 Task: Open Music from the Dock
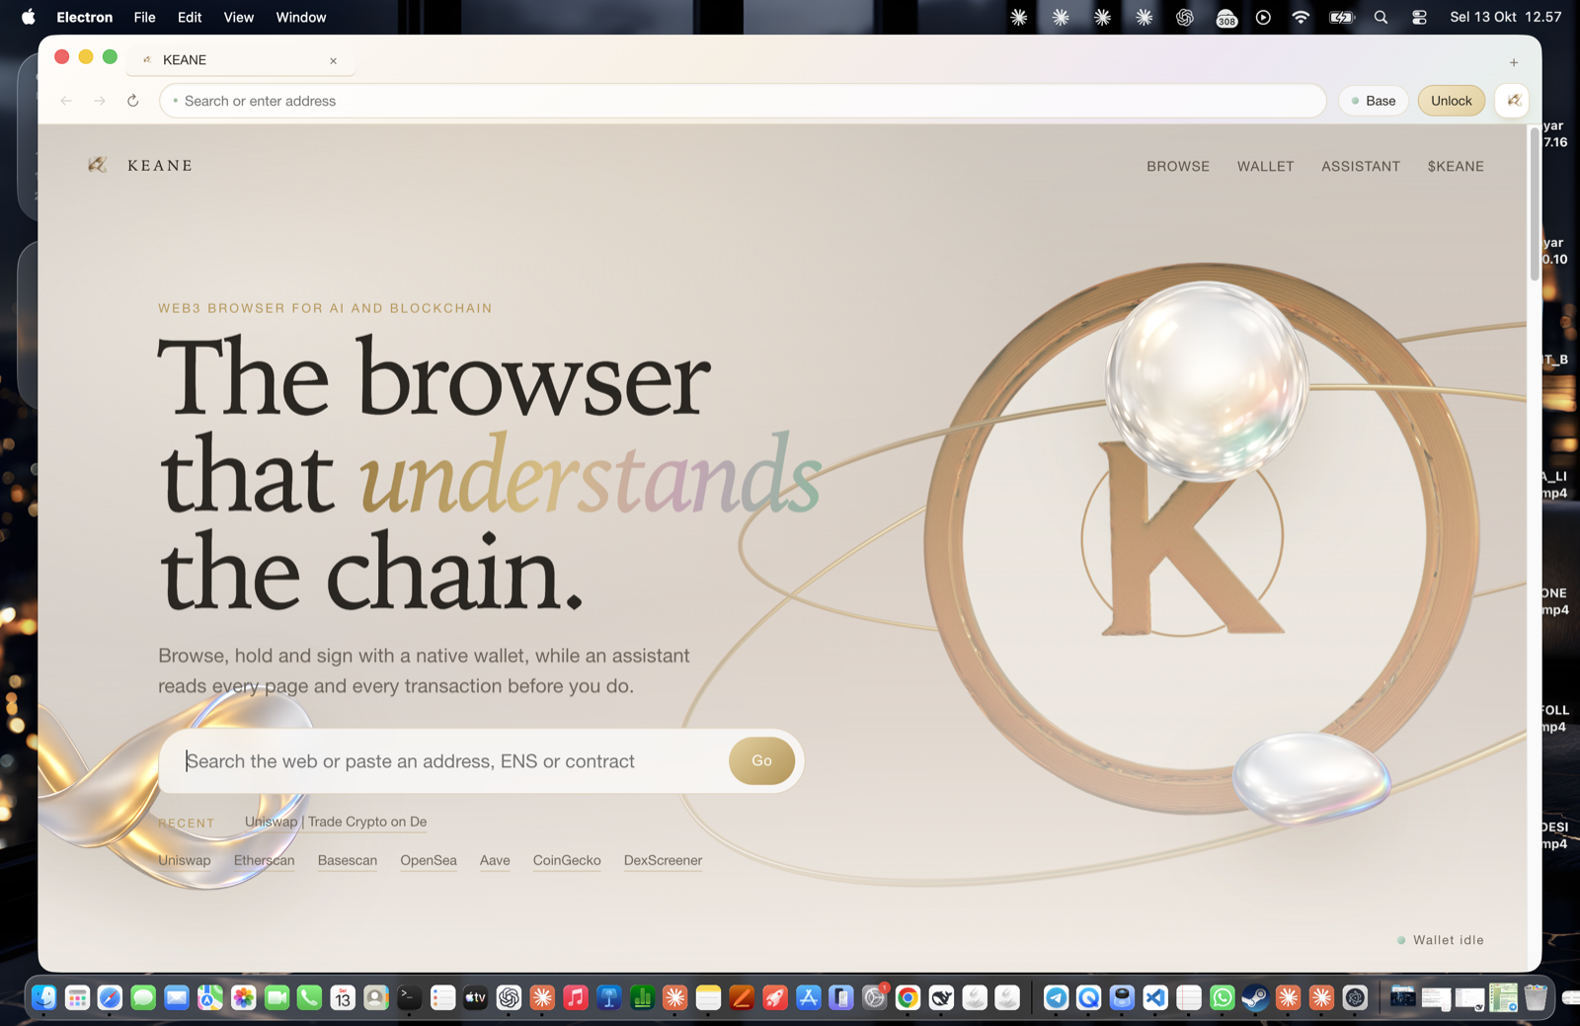[575, 997]
